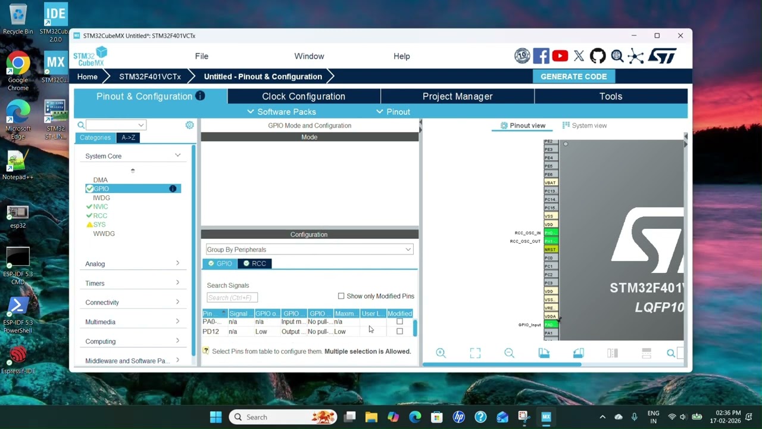The image size is (762, 429).
Task: Open STM32CubeIDE desktop shortcut
Action: click(55, 23)
